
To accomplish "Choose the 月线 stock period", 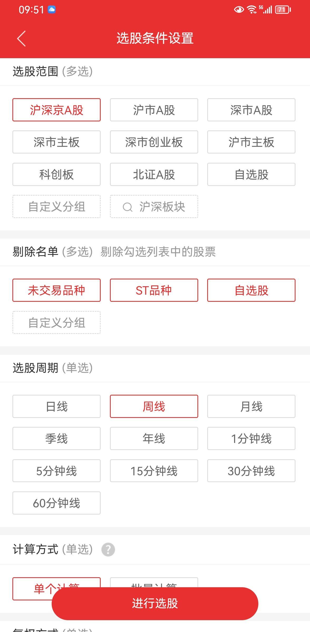I will 251,406.
